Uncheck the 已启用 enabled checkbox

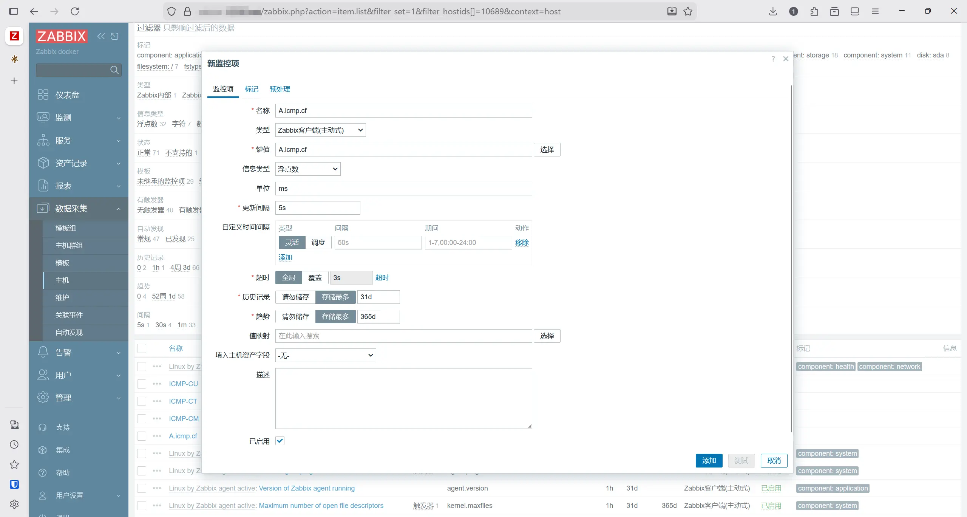point(280,441)
